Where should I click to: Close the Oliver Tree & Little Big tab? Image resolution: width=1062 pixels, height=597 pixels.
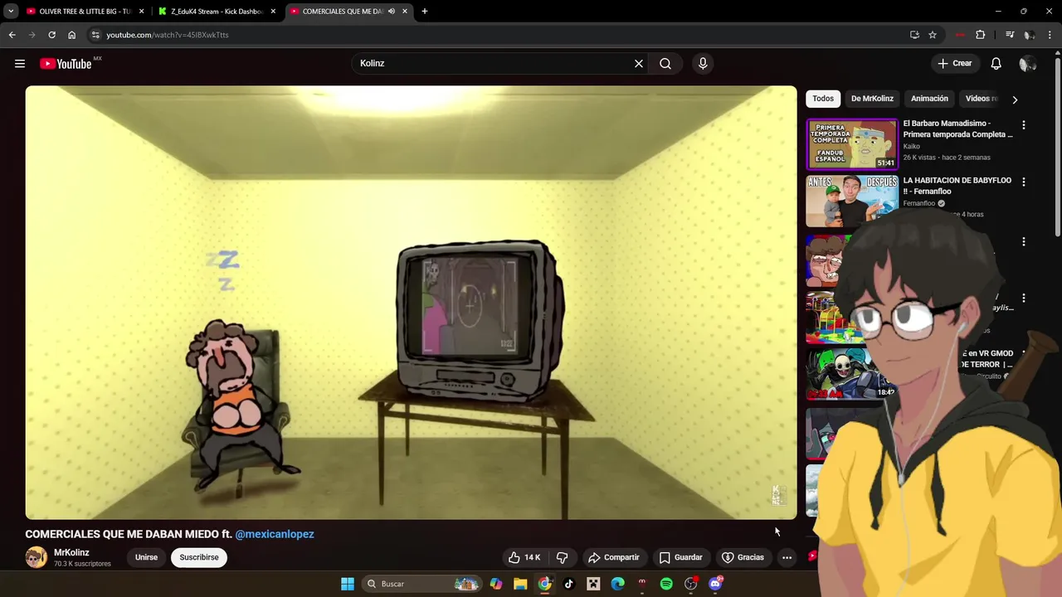pos(141,12)
